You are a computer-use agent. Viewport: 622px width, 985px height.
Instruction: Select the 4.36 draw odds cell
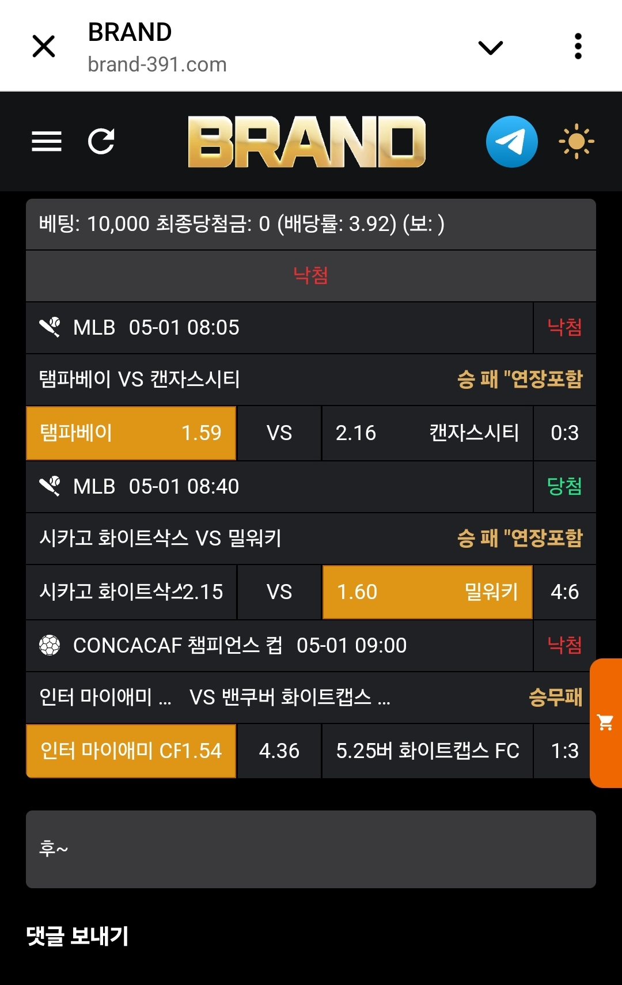(279, 751)
